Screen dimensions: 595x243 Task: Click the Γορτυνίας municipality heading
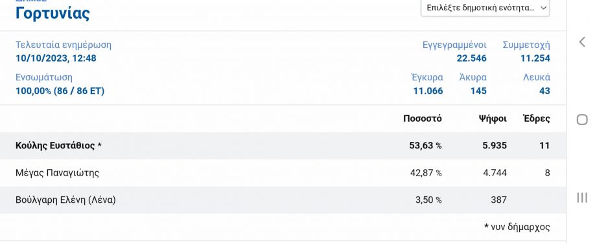point(52,13)
